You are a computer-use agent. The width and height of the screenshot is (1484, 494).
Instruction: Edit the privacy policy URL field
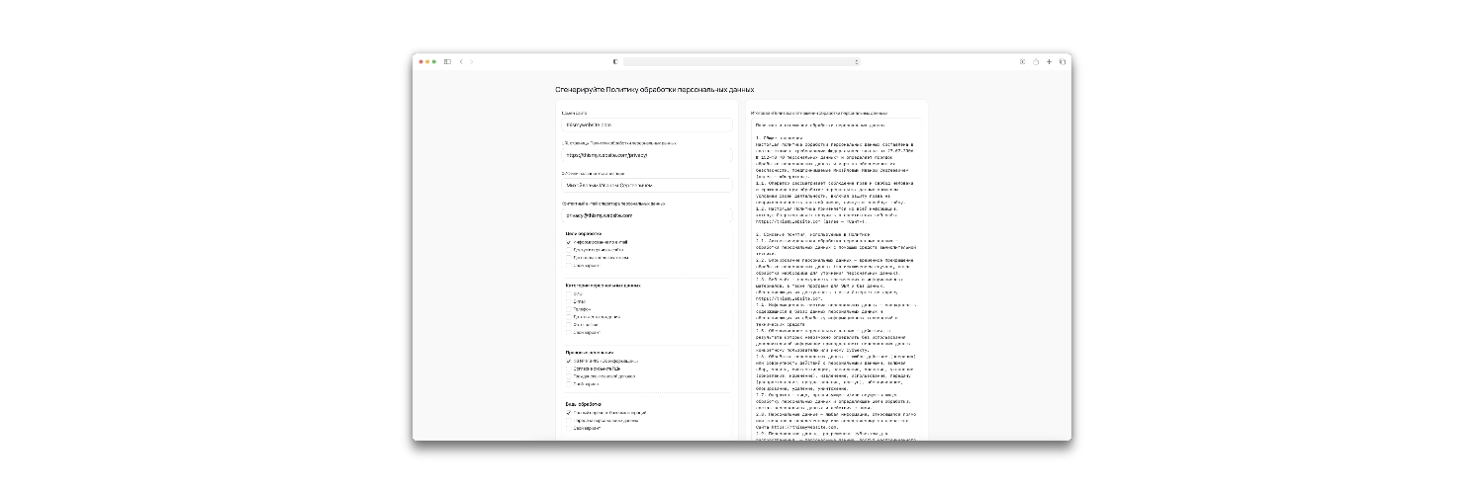(x=646, y=155)
